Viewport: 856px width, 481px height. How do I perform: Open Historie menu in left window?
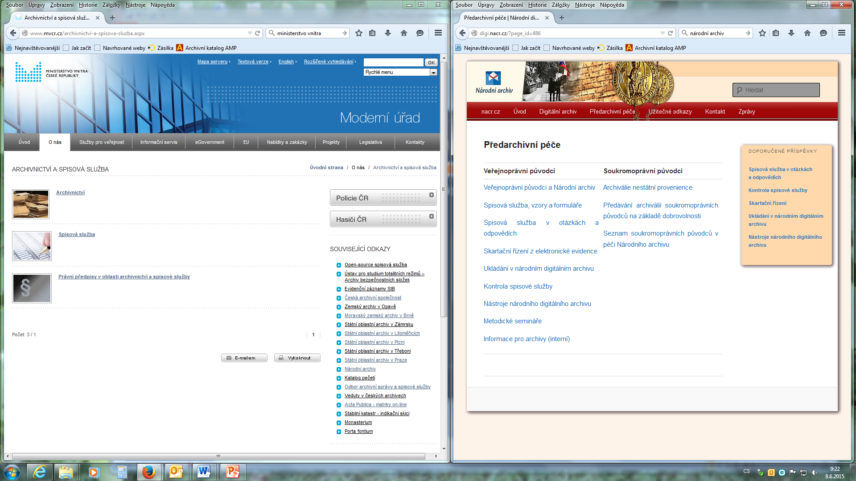pos(88,5)
